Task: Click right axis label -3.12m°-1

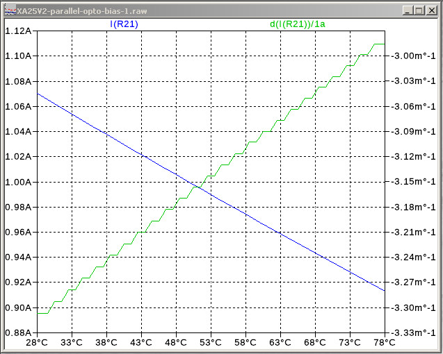Action: pos(413,156)
